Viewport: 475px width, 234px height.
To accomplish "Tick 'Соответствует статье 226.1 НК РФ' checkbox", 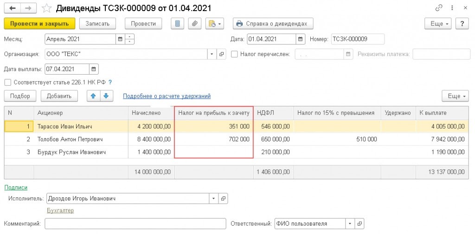I will pos(7,82).
